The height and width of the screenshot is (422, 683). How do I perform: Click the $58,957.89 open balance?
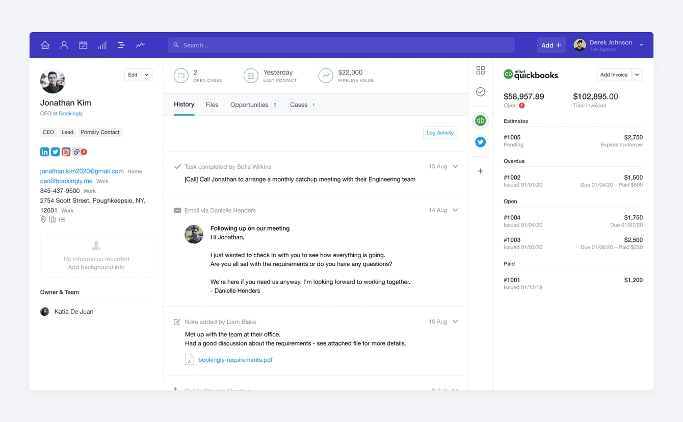tap(523, 96)
